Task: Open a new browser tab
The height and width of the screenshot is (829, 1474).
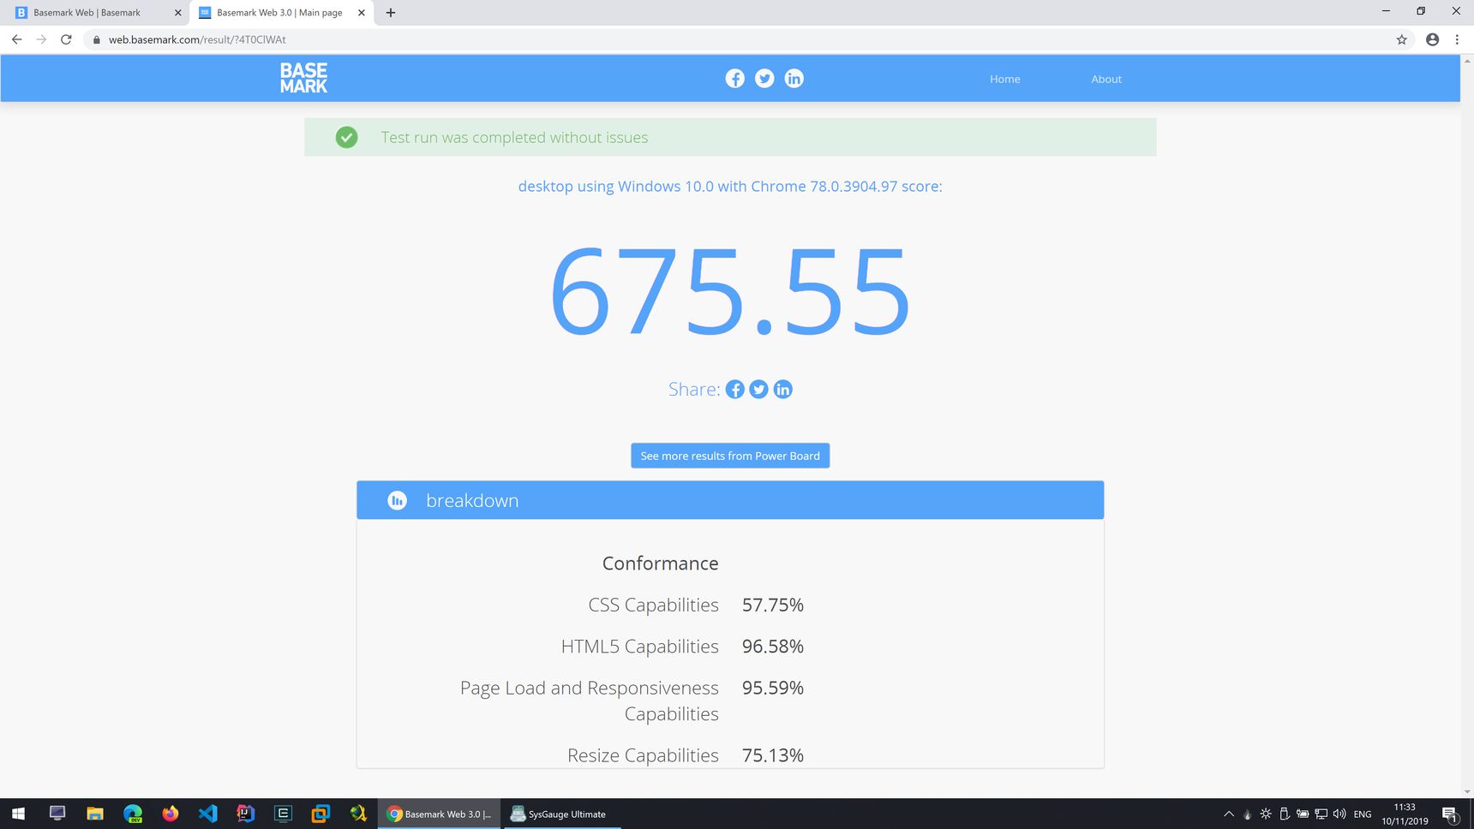Action: 391,13
